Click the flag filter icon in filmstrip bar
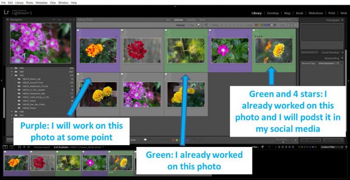 click(x=262, y=147)
